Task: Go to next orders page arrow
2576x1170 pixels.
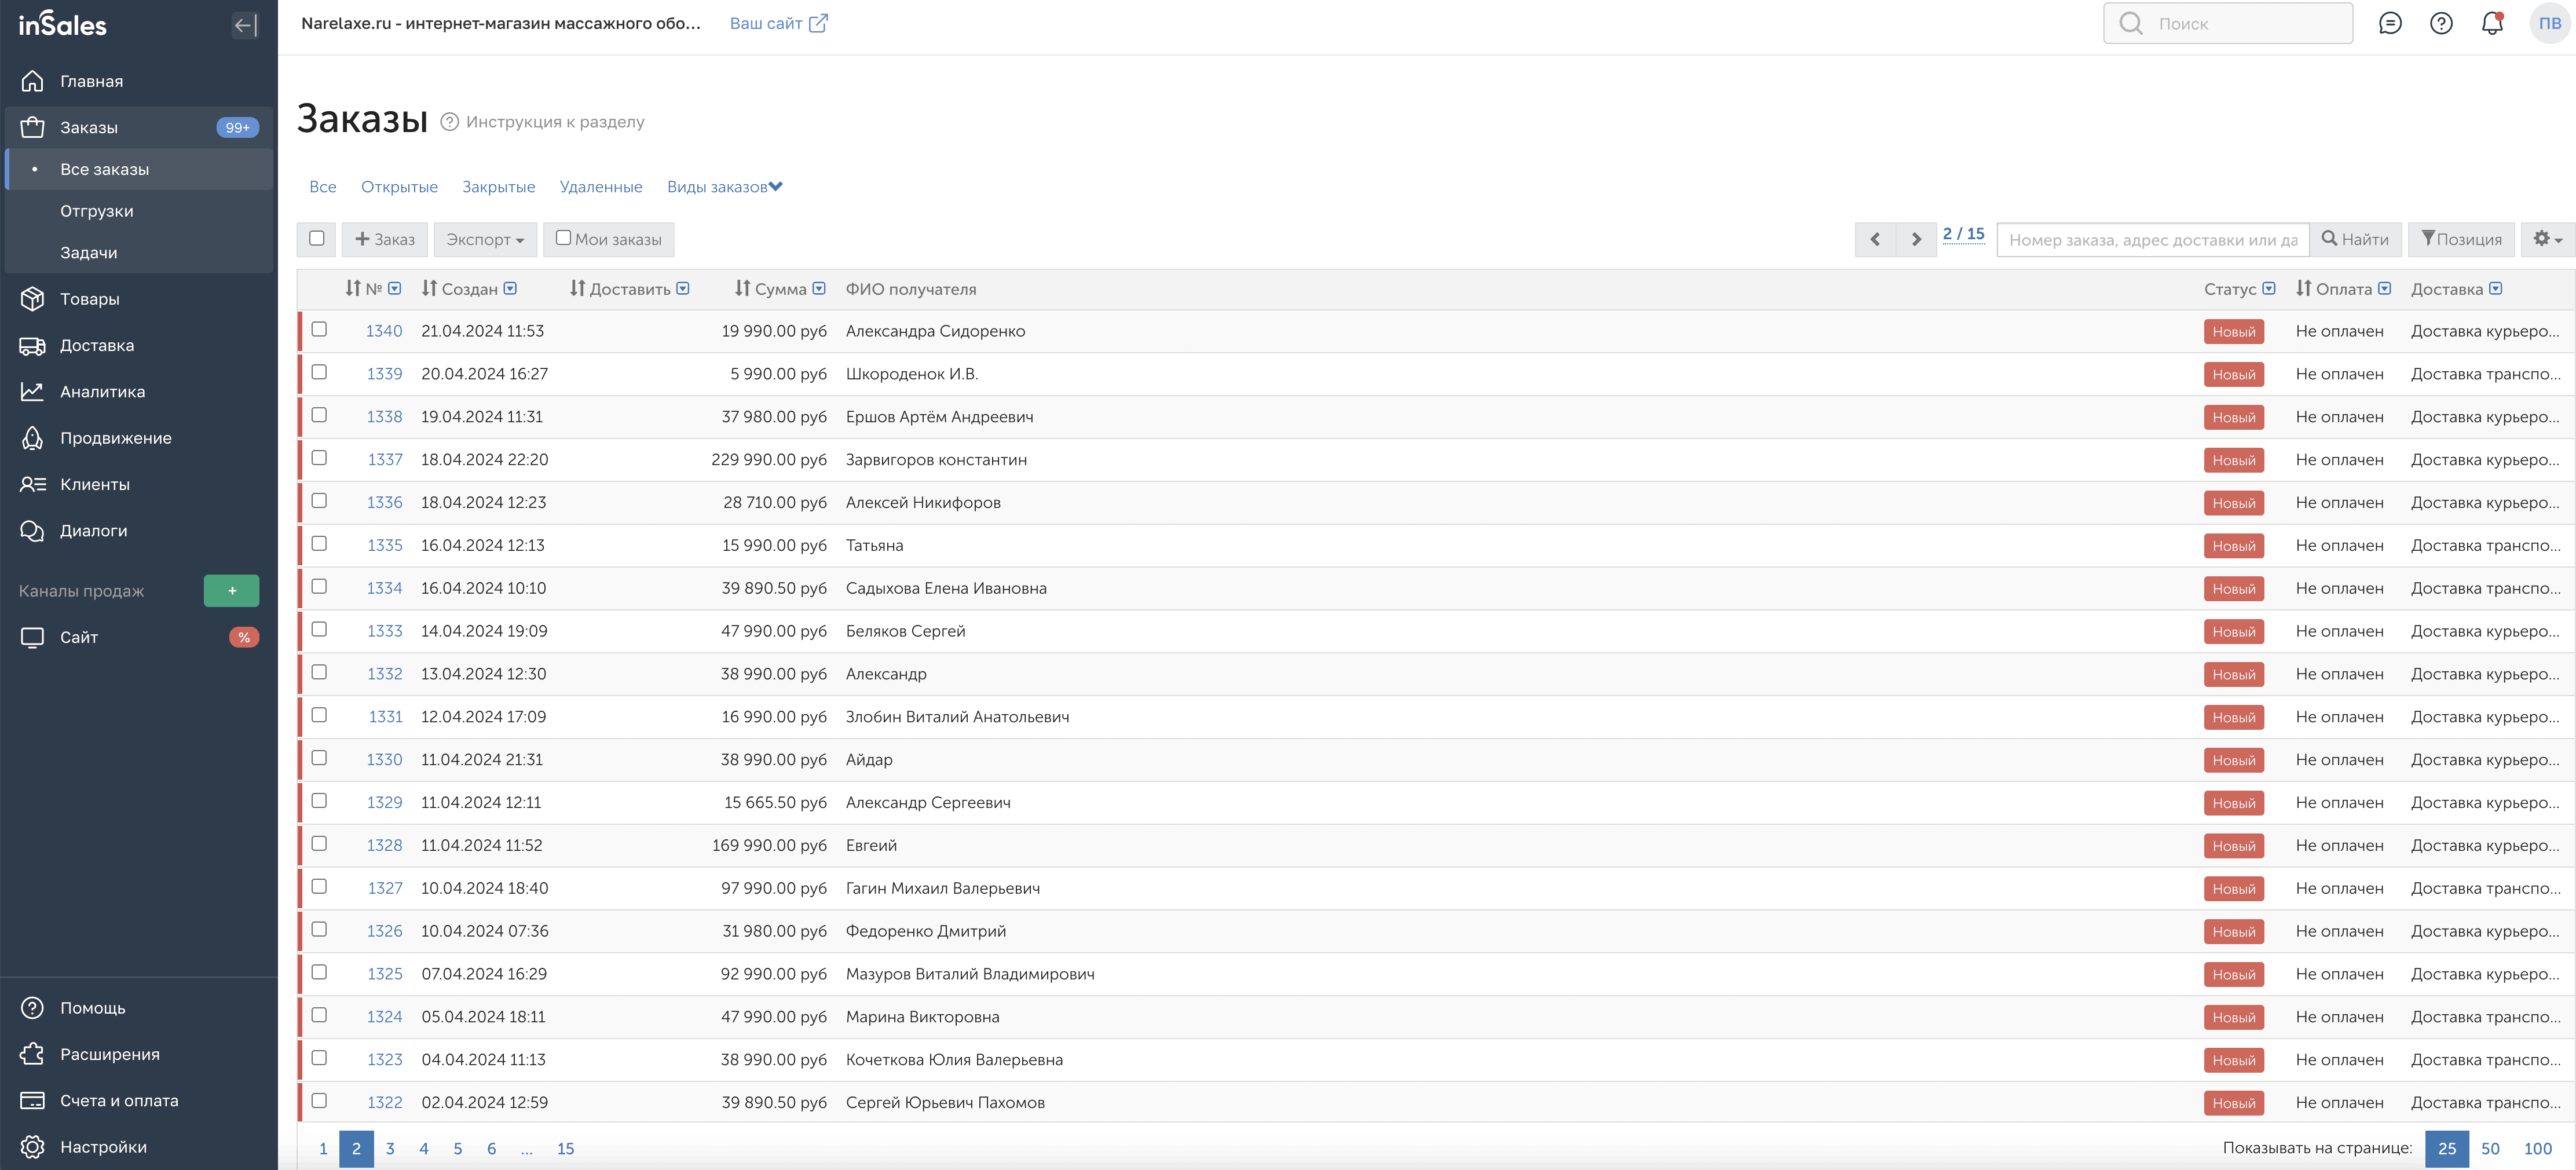Action: [1916, 239]
